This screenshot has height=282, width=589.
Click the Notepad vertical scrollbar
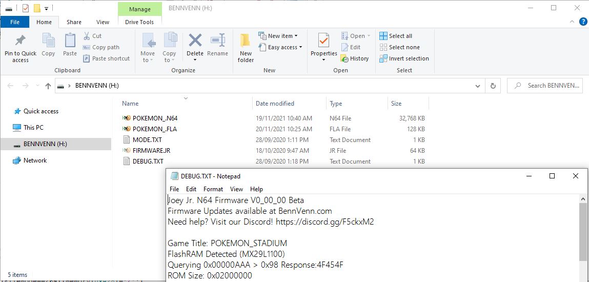583,231
